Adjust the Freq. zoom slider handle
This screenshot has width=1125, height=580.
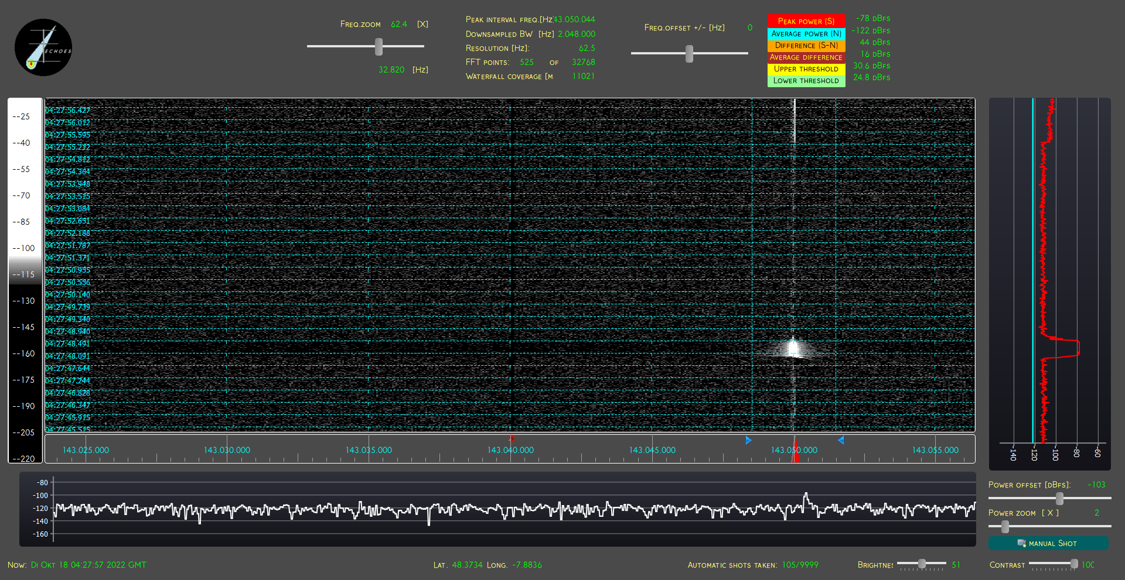379,46
